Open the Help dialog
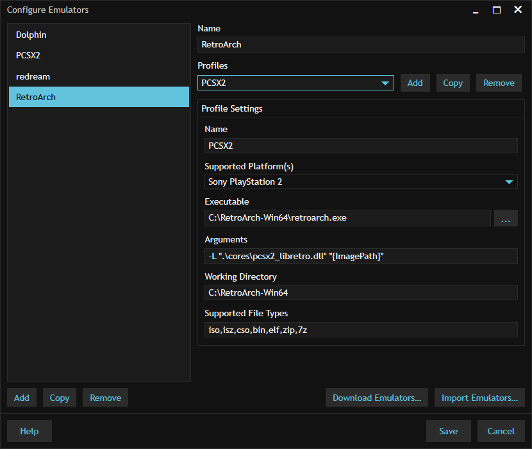The height and width of the screenshot is (449, 532). click(x=29, y=431)
